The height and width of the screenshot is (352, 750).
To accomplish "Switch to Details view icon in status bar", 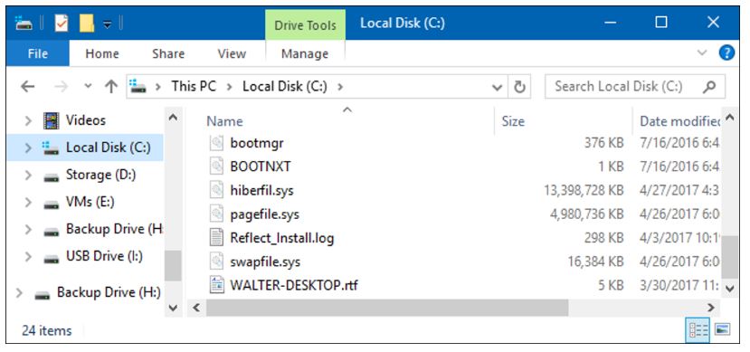I will pos(698,329).
